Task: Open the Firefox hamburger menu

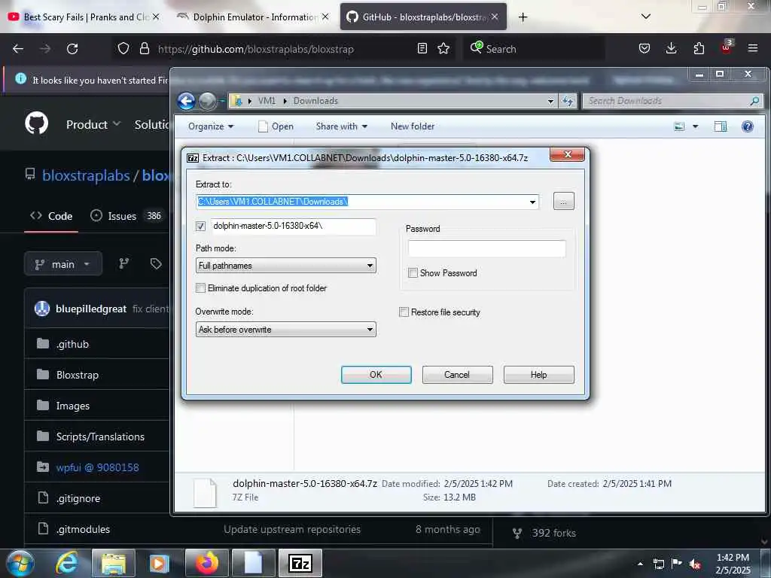Action: click(x=752, y=49)
